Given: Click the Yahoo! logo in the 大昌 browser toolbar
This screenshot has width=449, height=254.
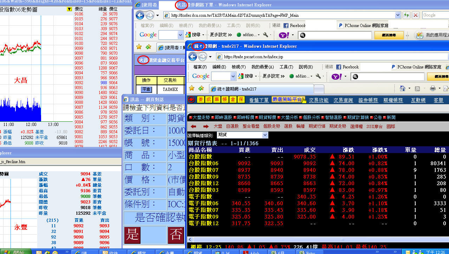Looking at the screenshot, I should click(x=284, y=35).
